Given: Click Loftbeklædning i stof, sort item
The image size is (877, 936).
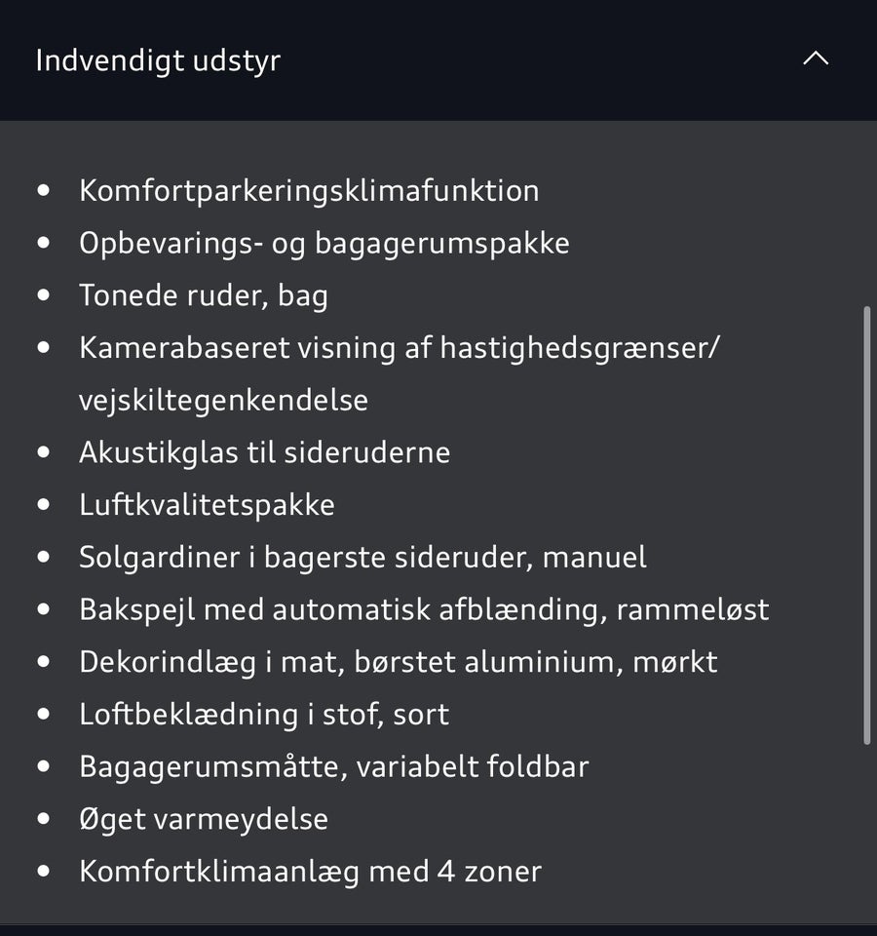Looking at the screenshot, I should click(264, 715).
